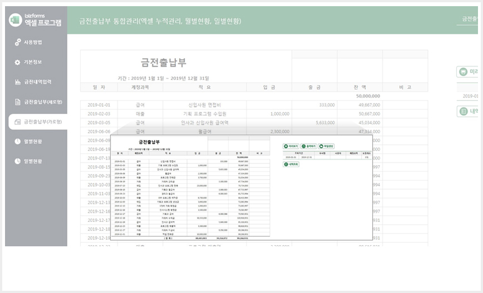This screenshot has height=293, width=483.
Task: Select the date cell 2019-03-05
Action: 99,122
